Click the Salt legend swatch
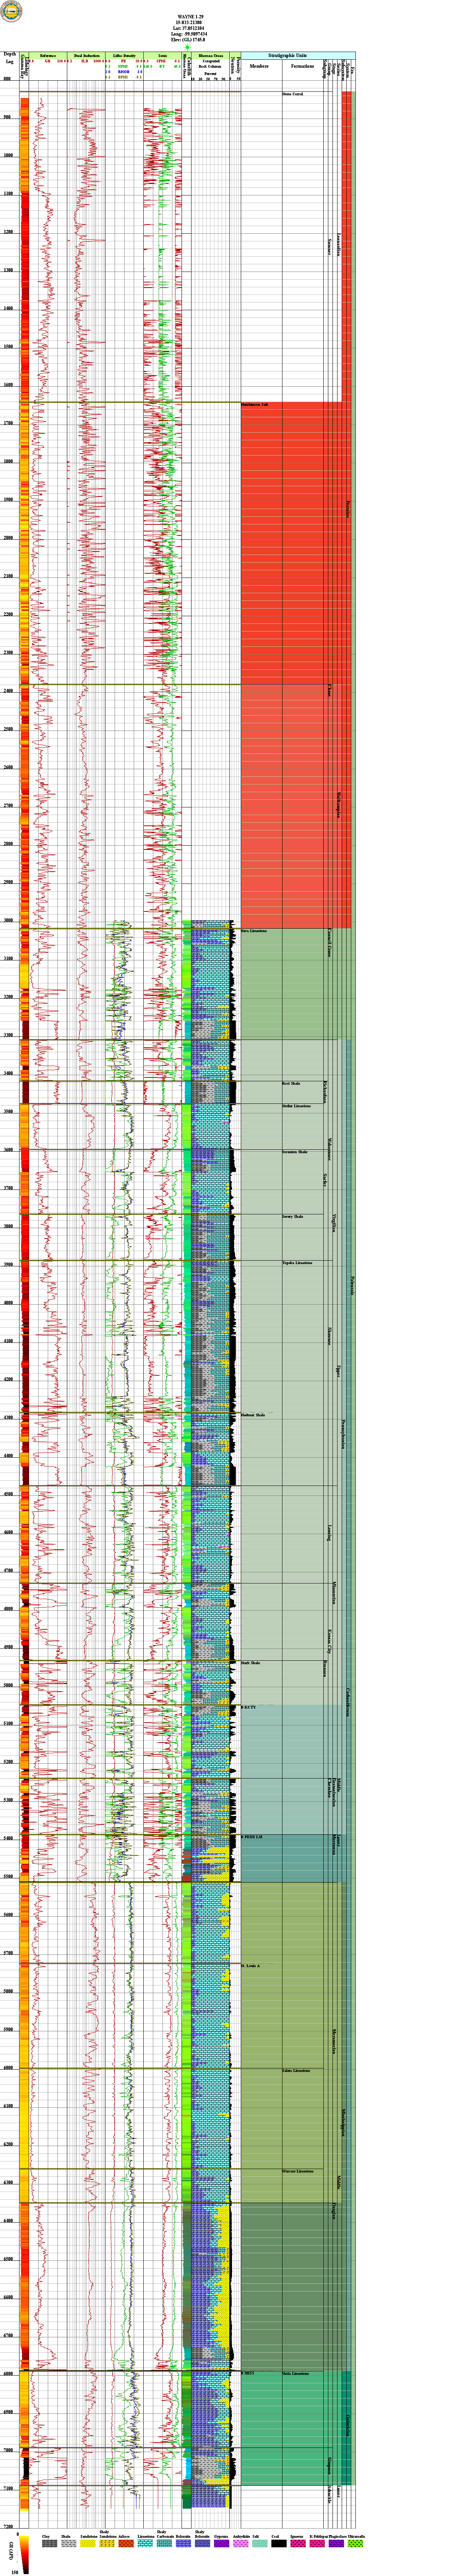The width and height of the screenshot is (451, 2576). (x=259, y=2543)
